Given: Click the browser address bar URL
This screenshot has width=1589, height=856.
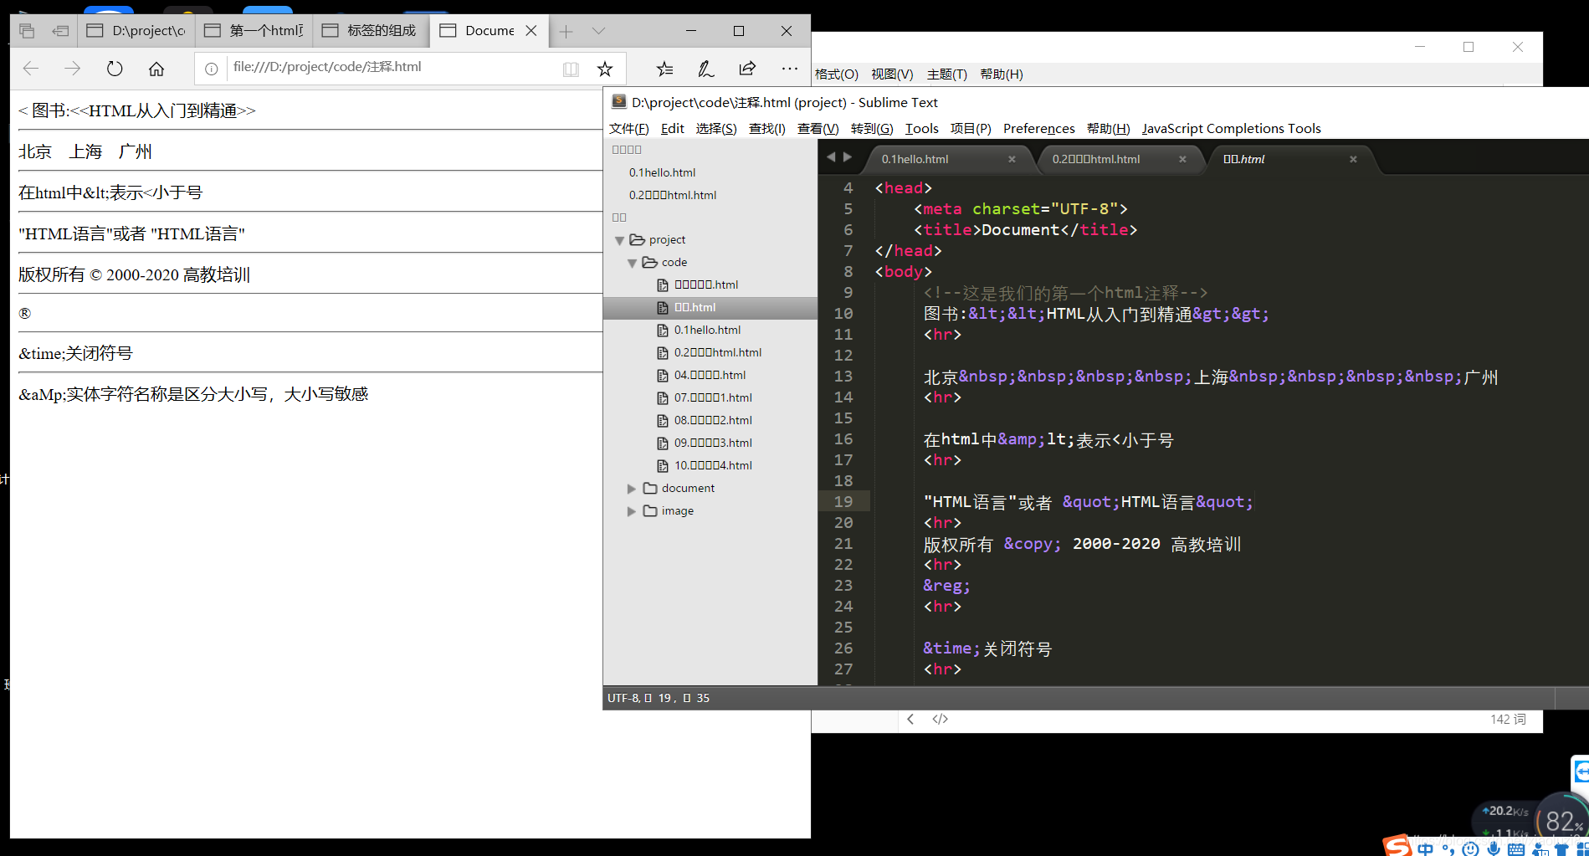Looking at the screenshot, I should [327, 67].
